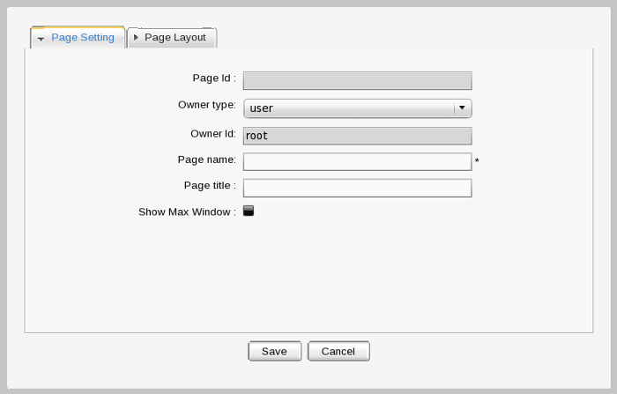Open the Owner type combo box showing user
Image resolution: width=617 pixels, height=394 pixels.
pyautogui.click(x=348, y=108)
